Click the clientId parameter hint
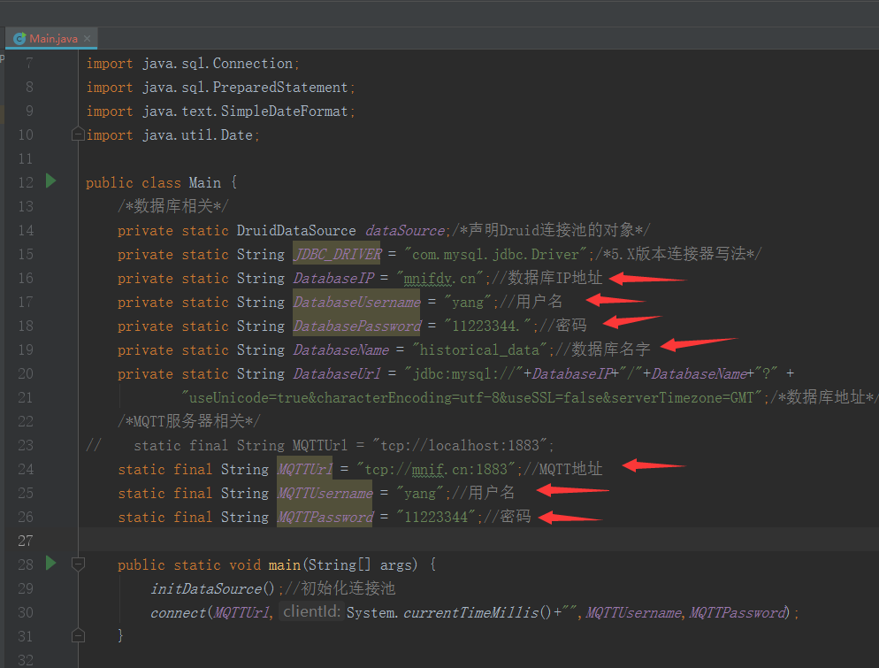Screen dimensions: 879x668 [x=311, y=611]
